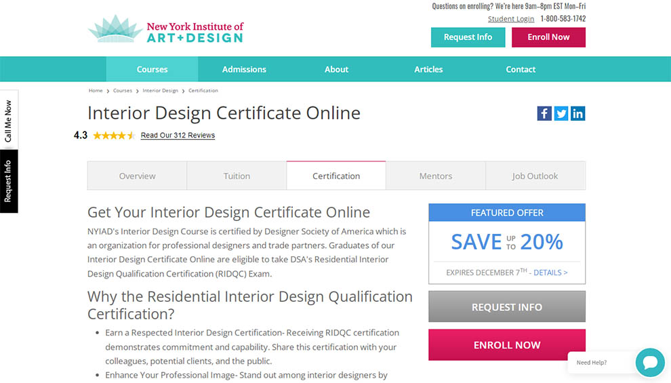671x383 pixels.
Task: View the Job Outlook tab
Action: pyautogui.click(x=535, y=176)
